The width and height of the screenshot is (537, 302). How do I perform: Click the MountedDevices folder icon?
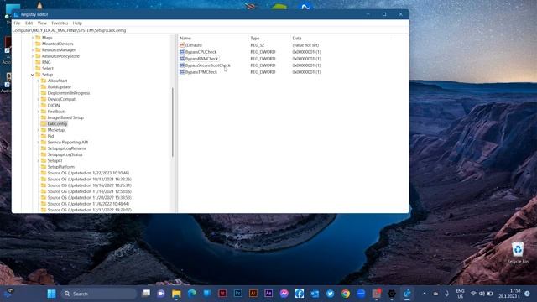click(x=38, y=44)
